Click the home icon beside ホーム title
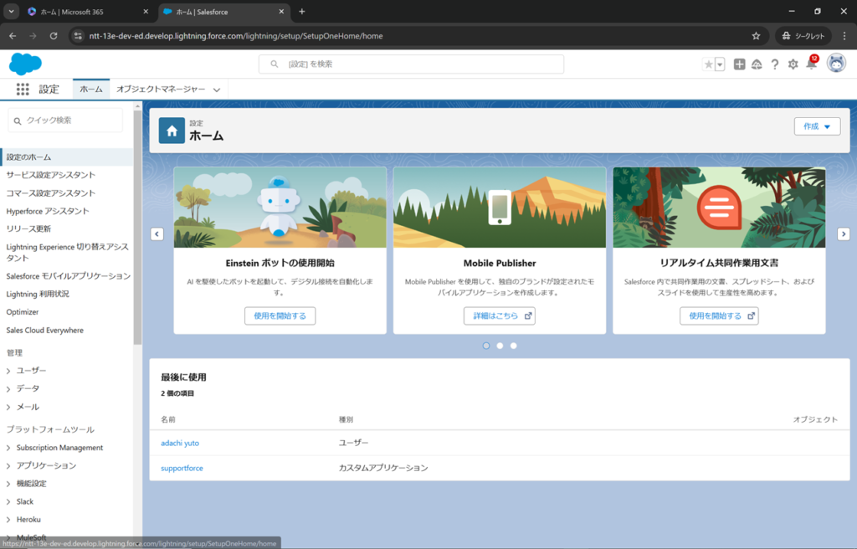 tap(172, 131)
